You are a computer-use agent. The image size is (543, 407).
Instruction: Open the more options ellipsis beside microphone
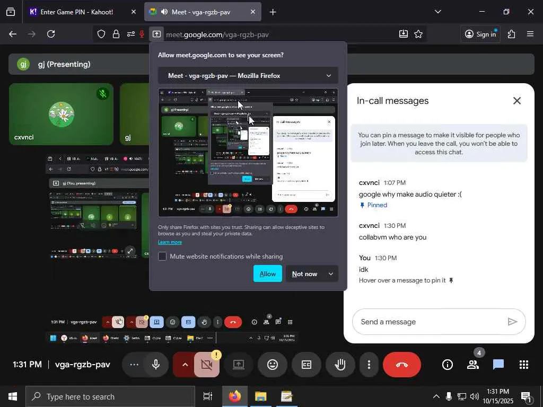pos(134,365)
